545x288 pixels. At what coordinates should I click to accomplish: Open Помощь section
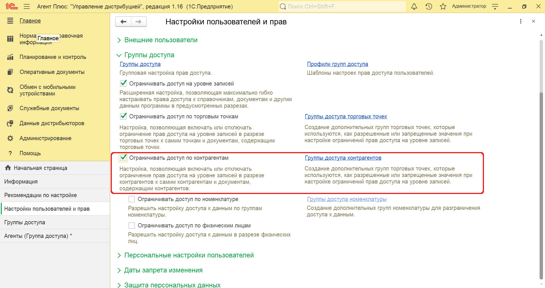(x=30, y=153)
